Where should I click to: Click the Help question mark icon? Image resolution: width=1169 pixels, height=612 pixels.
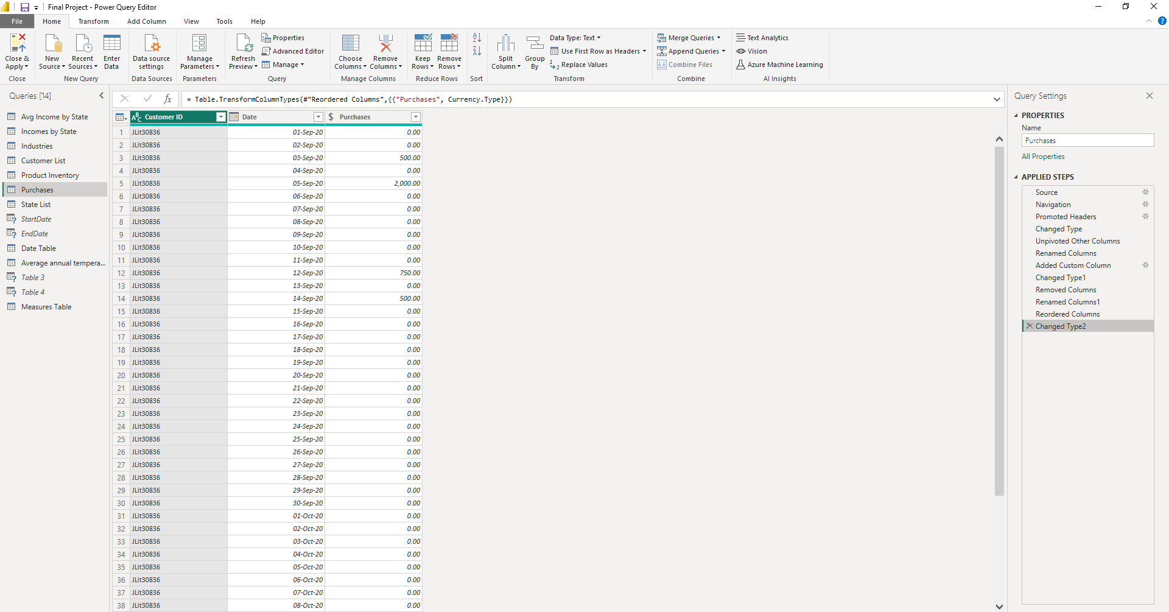[1162, 21]
